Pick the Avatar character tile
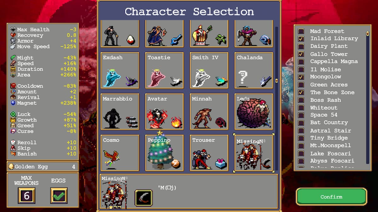This screenshot has height=212, width=378. tap(164, 111)
